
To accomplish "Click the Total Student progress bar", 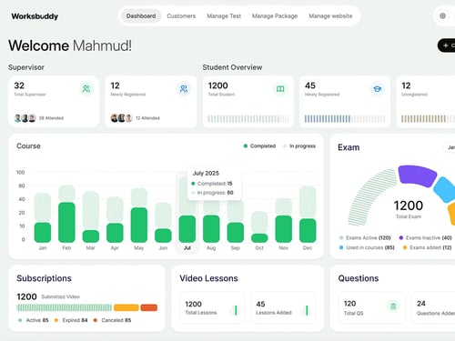I will tap(248, 119).
